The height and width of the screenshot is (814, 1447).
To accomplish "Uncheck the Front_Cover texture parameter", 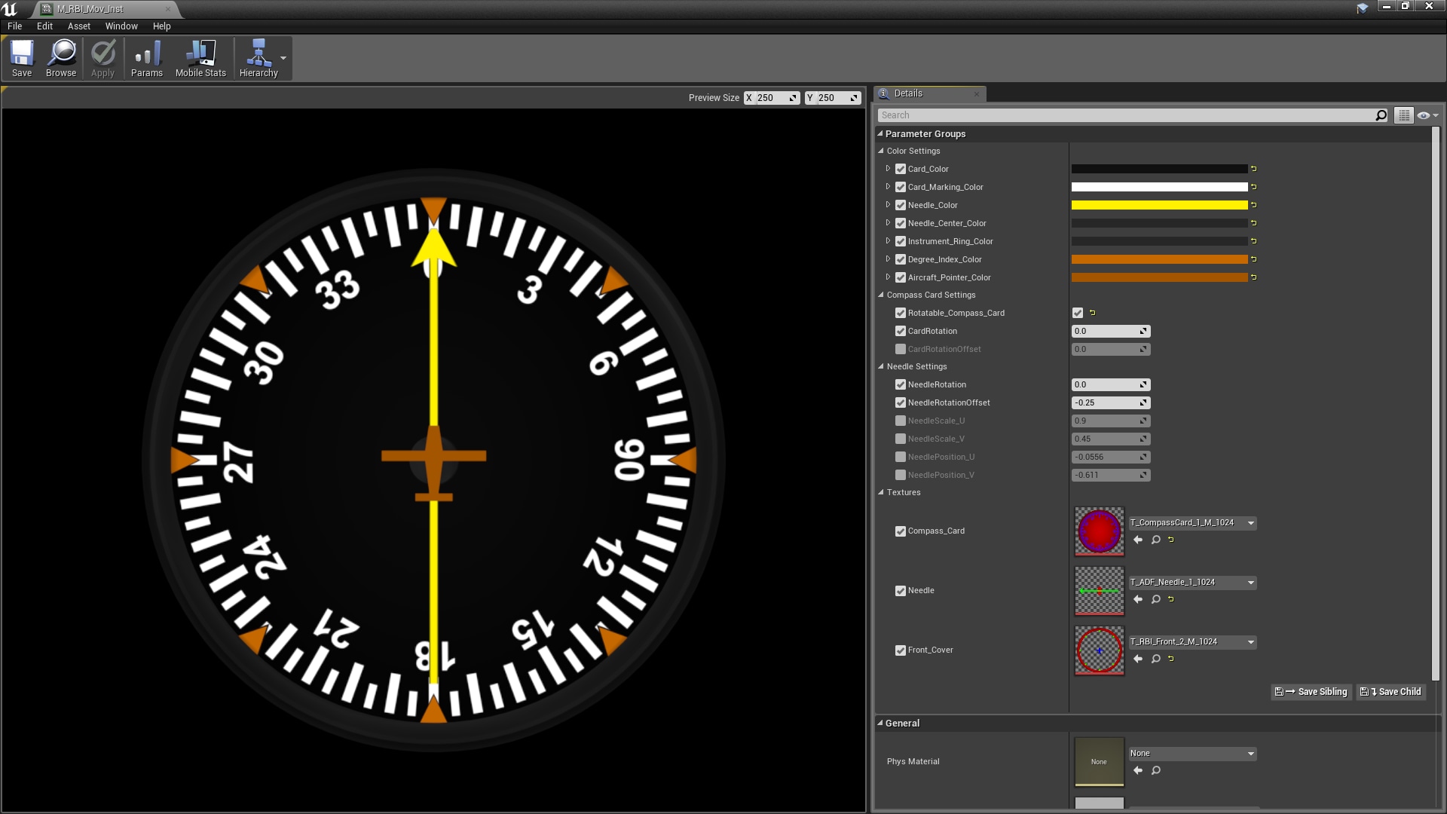I will [x=901, y=650].
